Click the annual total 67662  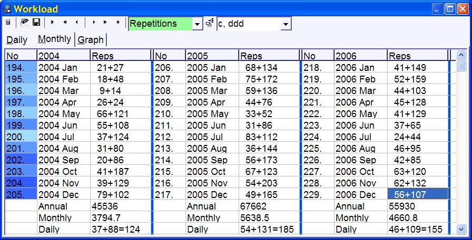tap(269, 206)
